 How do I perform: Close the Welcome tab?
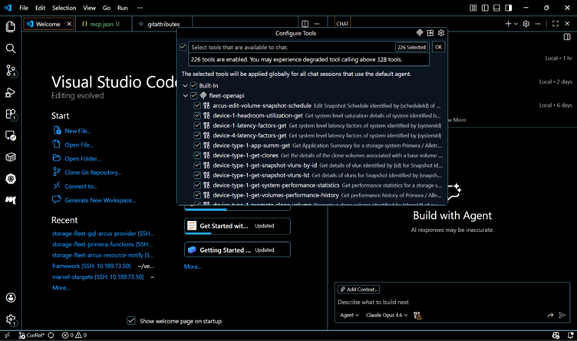pyautogui.click(x=69, y=24)
